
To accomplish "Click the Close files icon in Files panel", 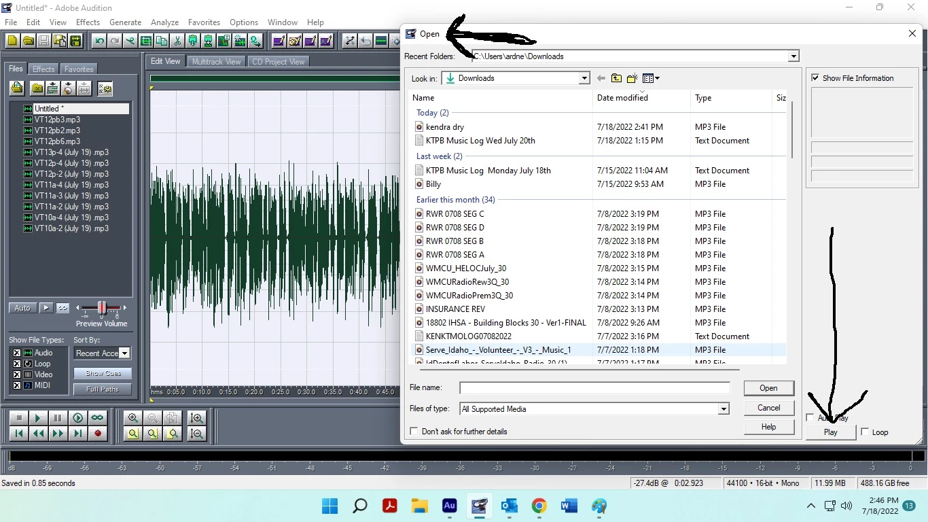I will 37,88.
